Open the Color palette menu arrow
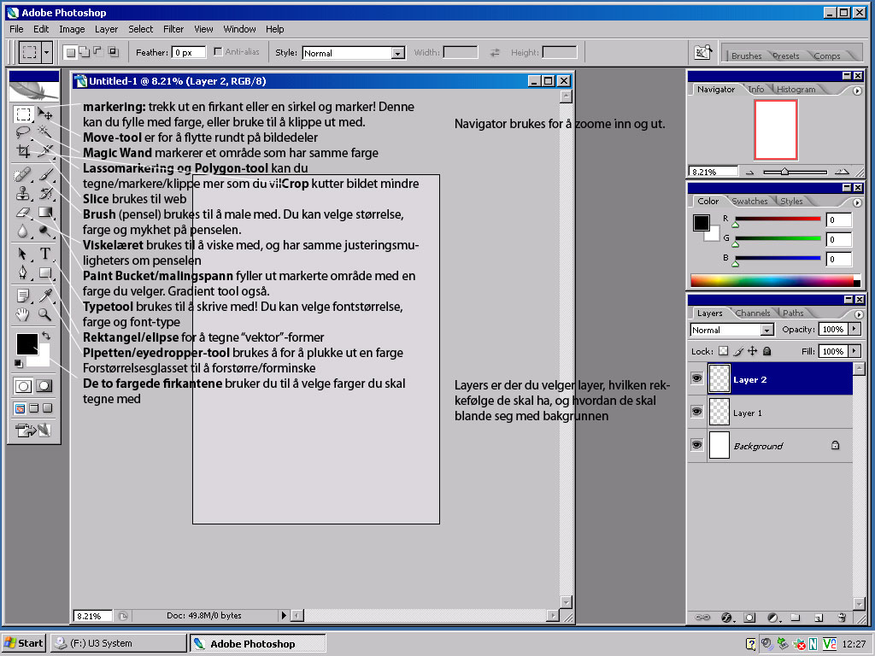The image size is (875, 656). coord(858,202)
